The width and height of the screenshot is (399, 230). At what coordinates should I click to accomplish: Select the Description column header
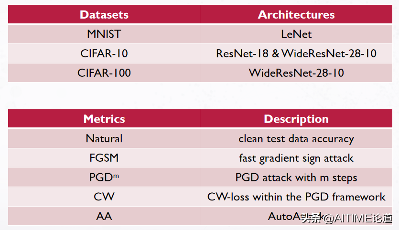[x=296, y=119]
